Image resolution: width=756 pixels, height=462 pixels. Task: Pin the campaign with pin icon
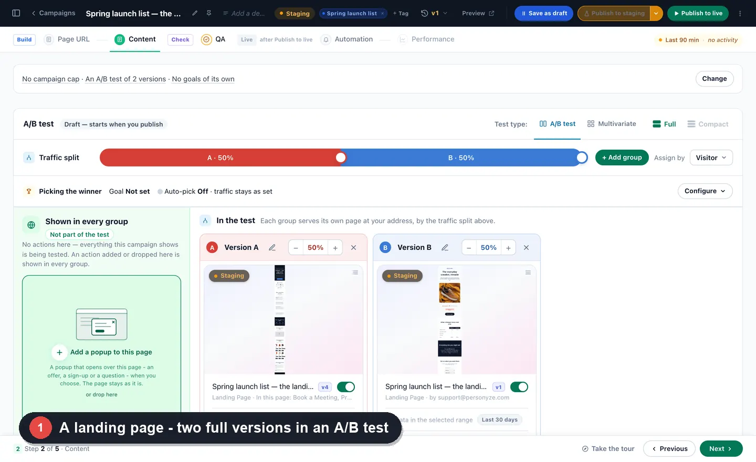point(209,13)
